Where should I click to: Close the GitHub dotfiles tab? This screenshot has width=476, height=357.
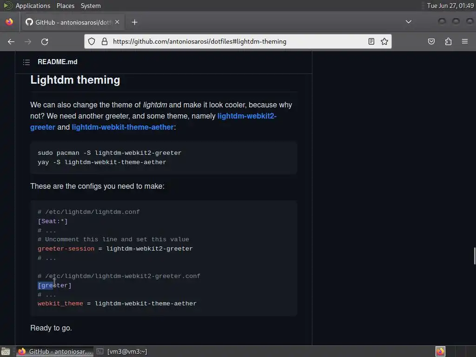pyautogui.click(x=117, y=22)
